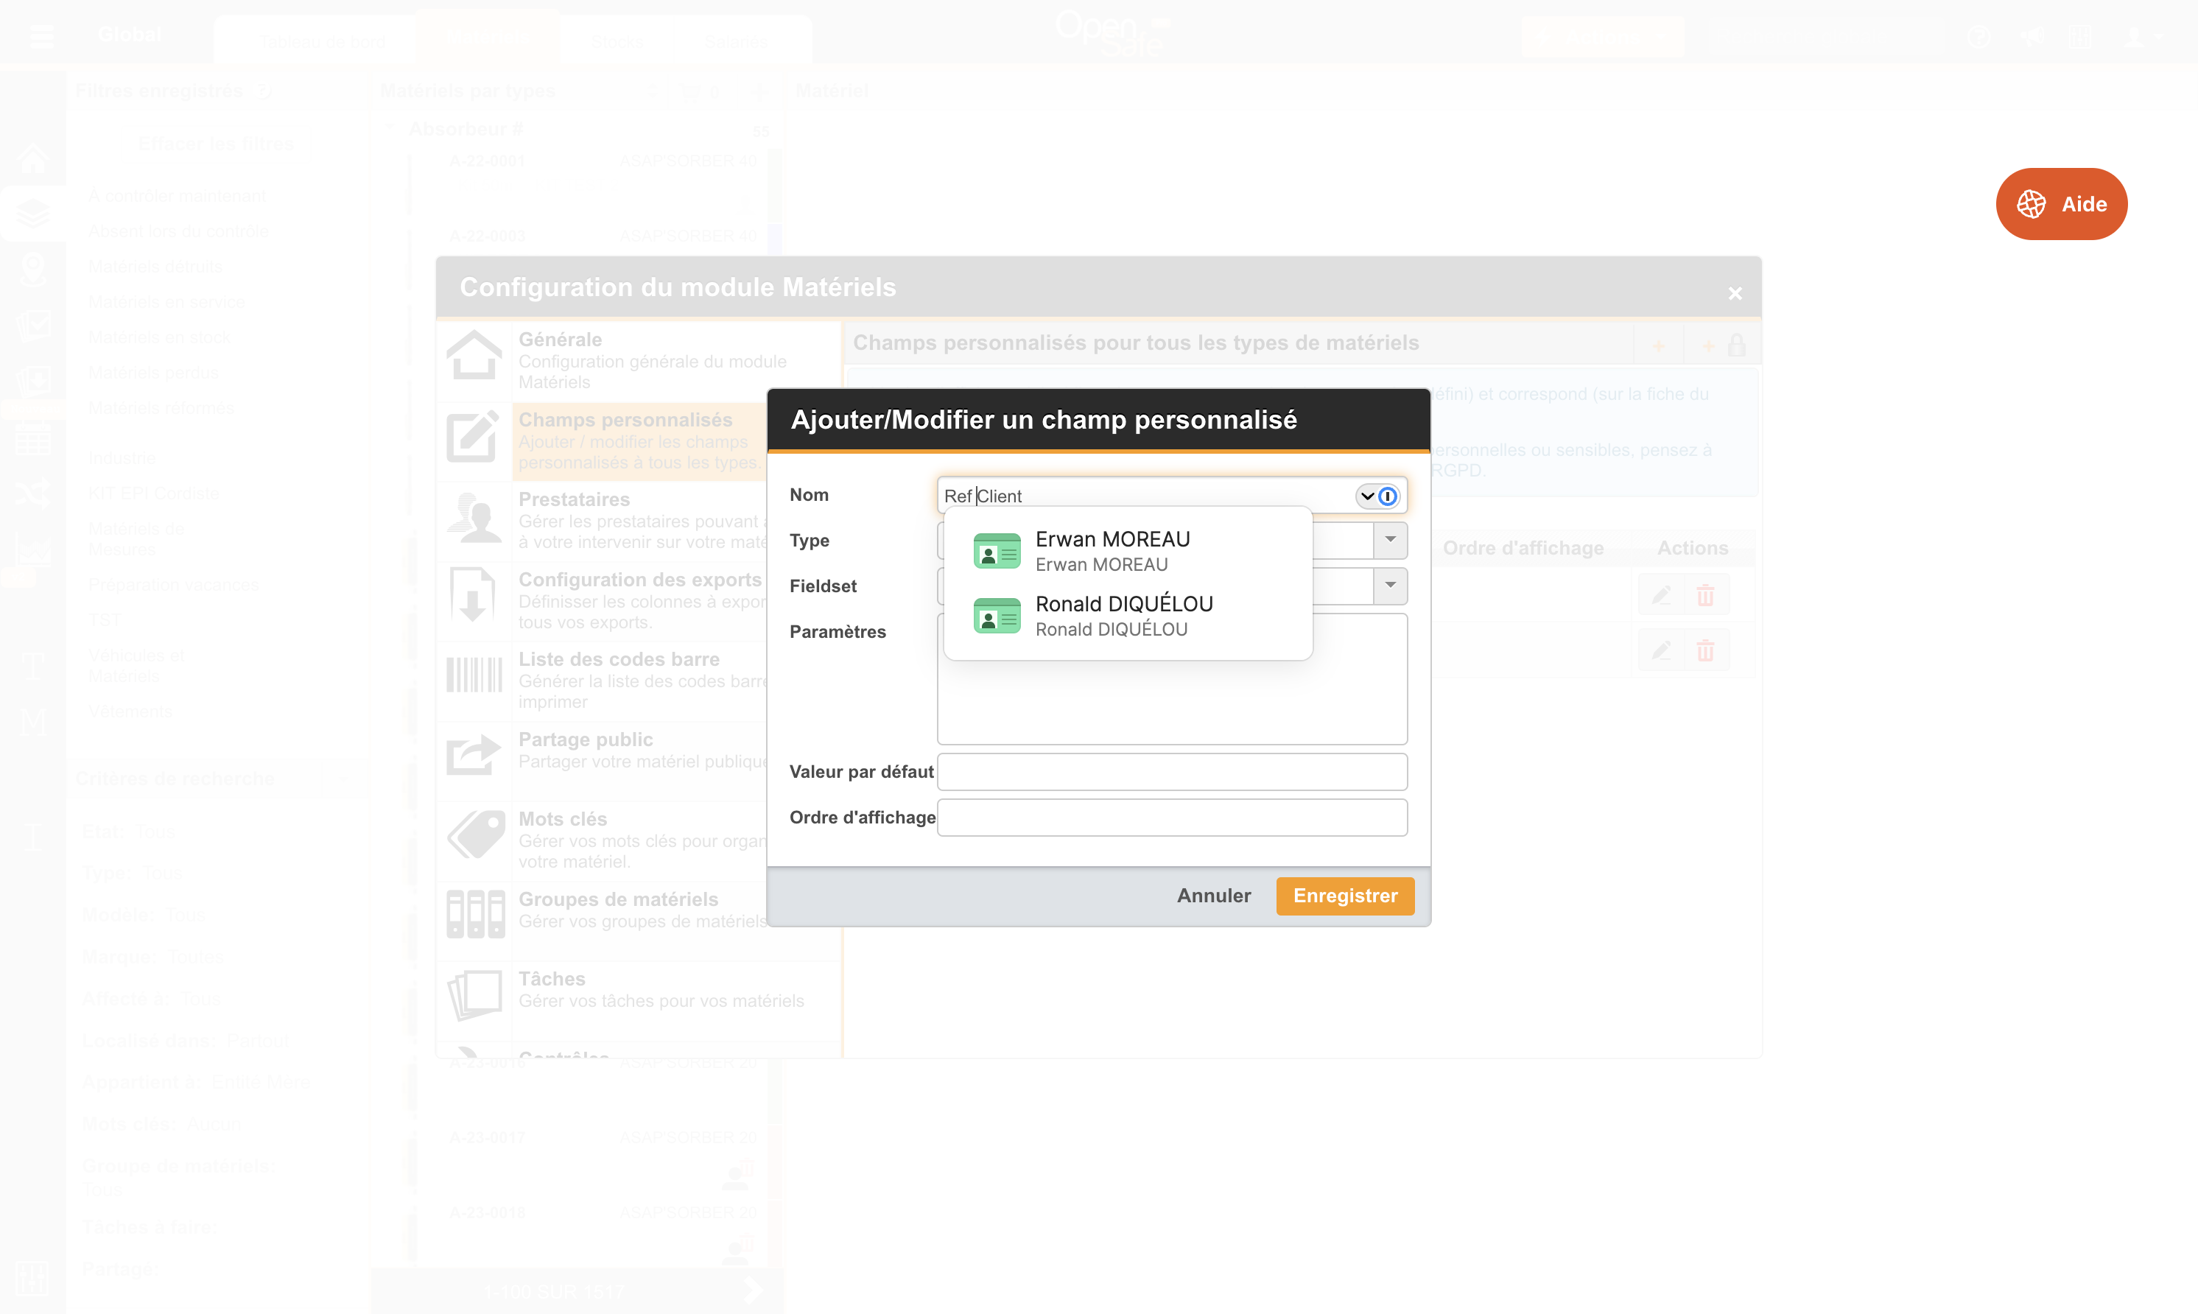Open the Fieldset dropdown arrow
2198x1314 pixels.
[1390, 586]
